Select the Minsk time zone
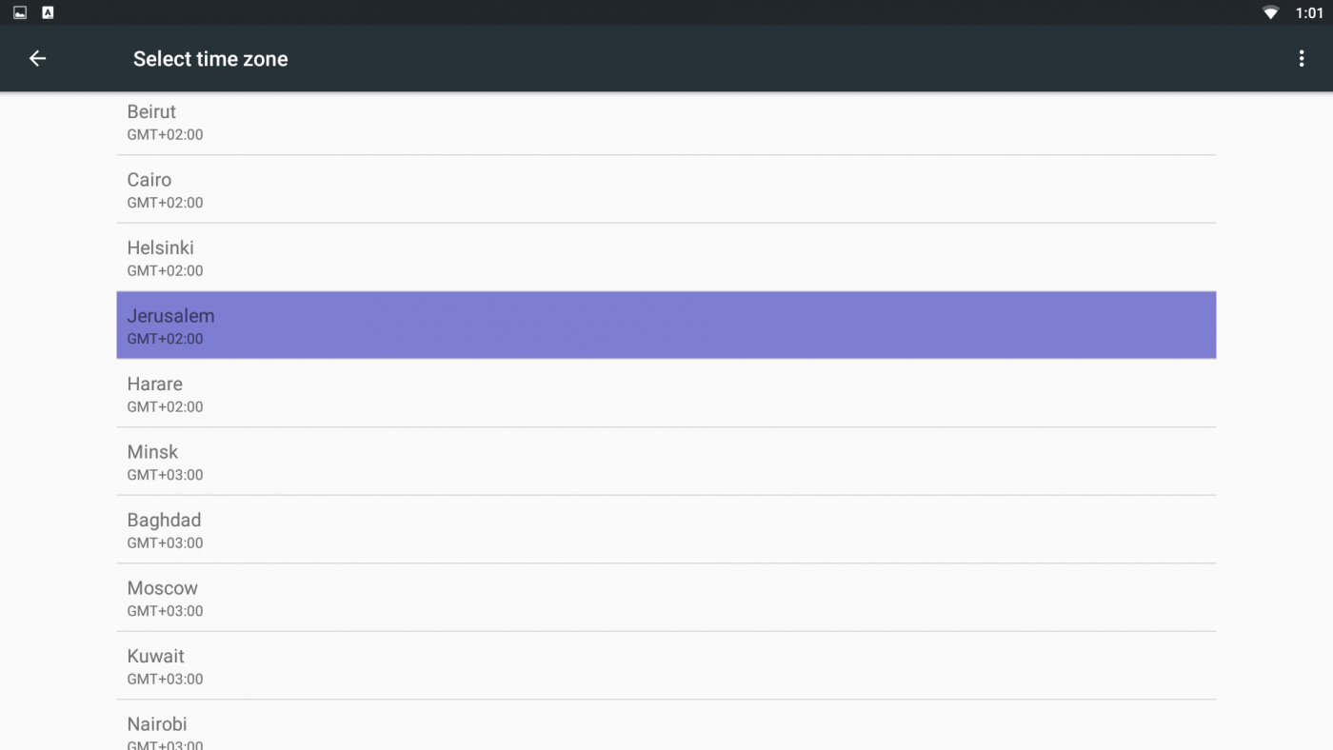 666,462
